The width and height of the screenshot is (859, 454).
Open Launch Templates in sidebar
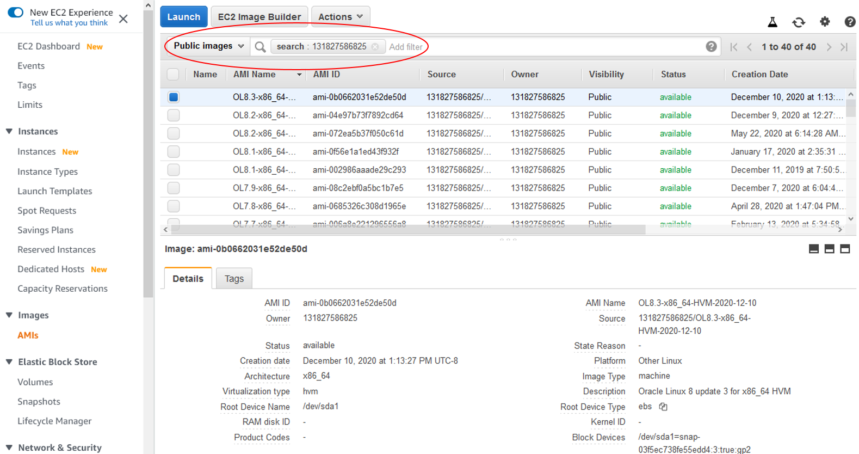(x=54, y=191)
